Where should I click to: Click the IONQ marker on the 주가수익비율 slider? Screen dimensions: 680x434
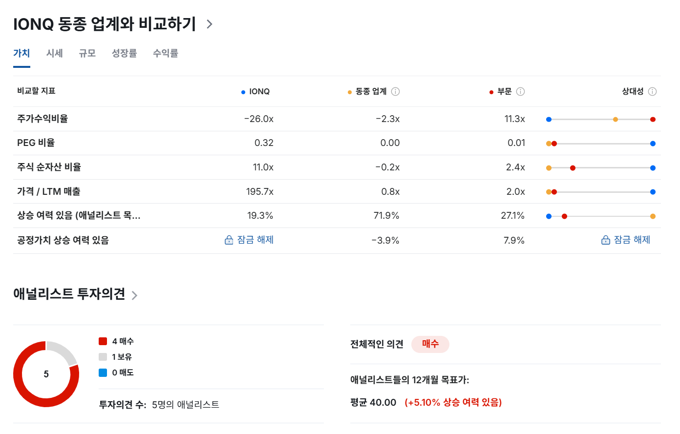tap(549, 119)
